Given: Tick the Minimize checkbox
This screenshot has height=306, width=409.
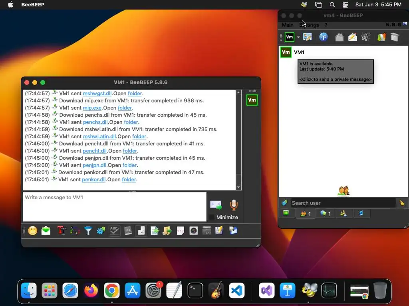Looking at the screenshot, I should coord(212,217).
